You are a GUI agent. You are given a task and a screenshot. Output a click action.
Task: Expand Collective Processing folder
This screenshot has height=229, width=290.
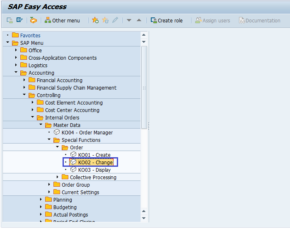[57, 177]
